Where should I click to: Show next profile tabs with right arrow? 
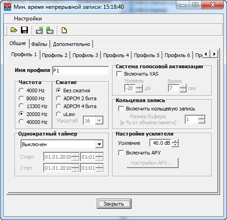(214, 54)
